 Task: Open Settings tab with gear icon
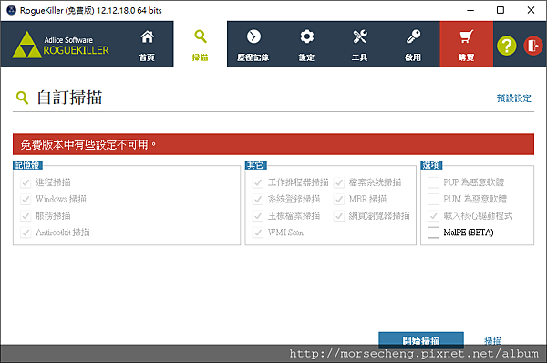coord(306,45)
